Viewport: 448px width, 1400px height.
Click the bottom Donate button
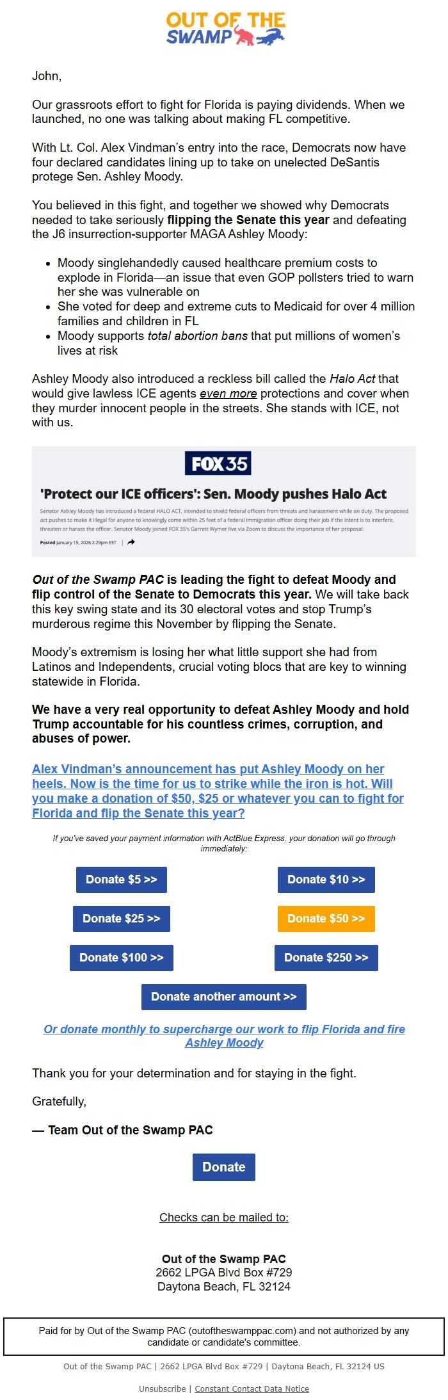(223, 1167)
